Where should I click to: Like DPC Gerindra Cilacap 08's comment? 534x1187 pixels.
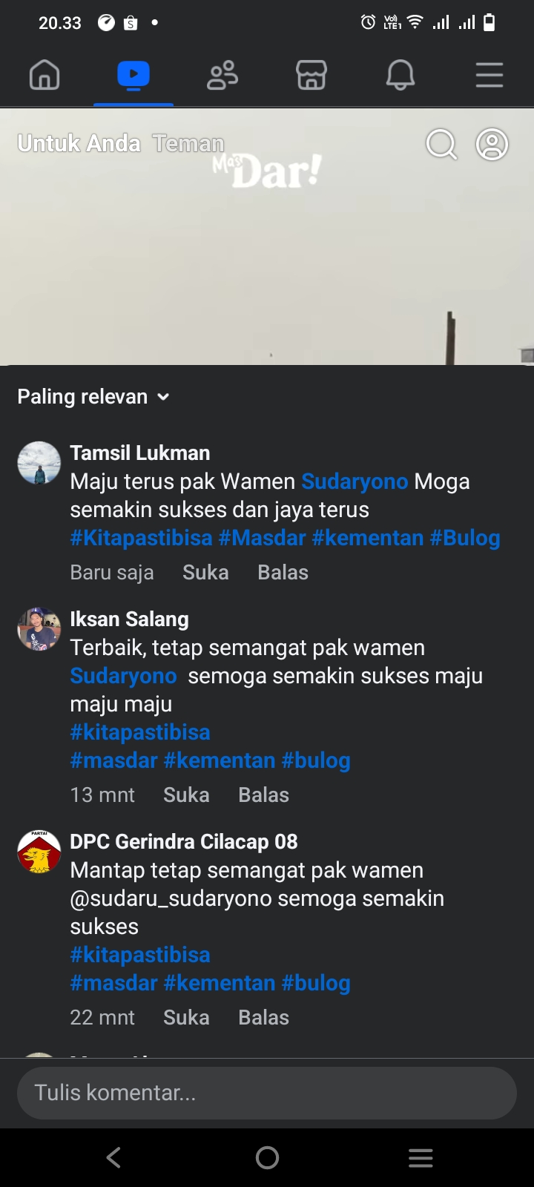[186, 1018]
